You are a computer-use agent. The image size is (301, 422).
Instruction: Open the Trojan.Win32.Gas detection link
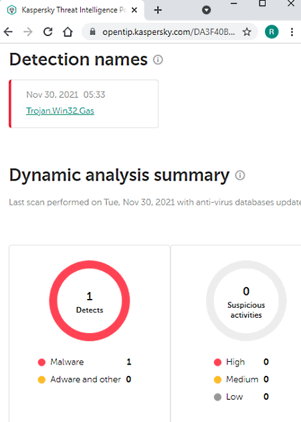[60, 111]
